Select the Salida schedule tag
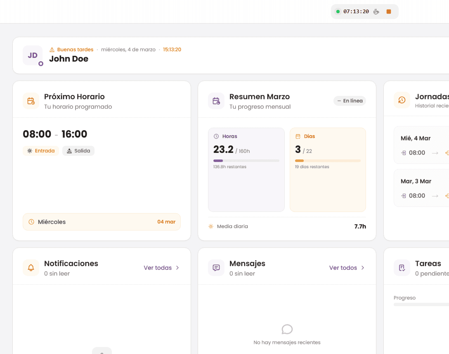Image resolution: width=449 pixels, height=354 pixels. tap(78, 151)
